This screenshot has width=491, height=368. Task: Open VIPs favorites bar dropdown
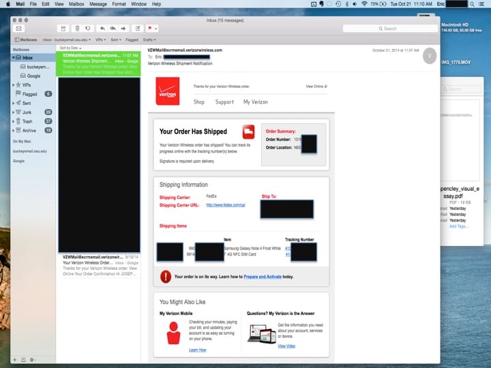coord(100,40)
